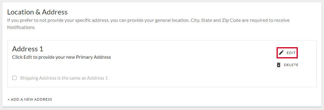Click the Location & Address section title
This screenshot has height=110, width=324.
point(37,12)
